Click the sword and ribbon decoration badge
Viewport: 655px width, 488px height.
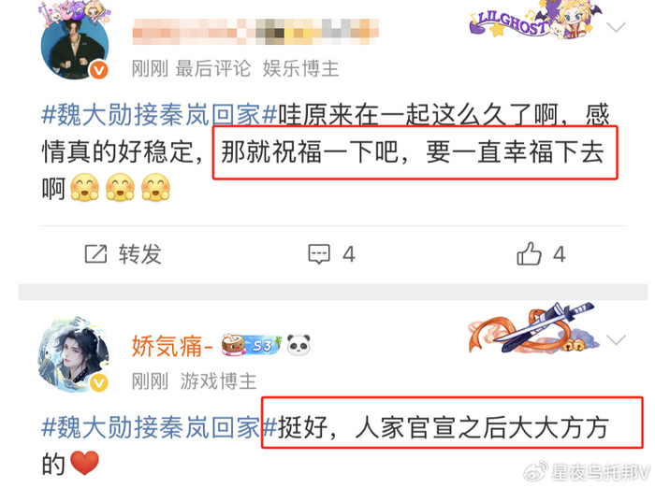point(533,328)
